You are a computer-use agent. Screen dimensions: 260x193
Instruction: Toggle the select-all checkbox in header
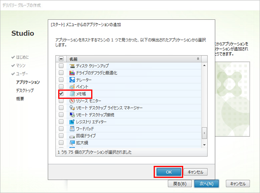coord(61,59)
